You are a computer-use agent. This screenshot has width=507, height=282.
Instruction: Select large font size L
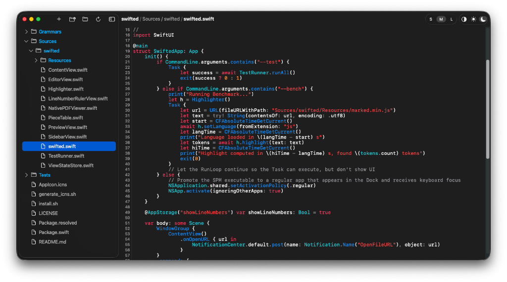point(452,19)
